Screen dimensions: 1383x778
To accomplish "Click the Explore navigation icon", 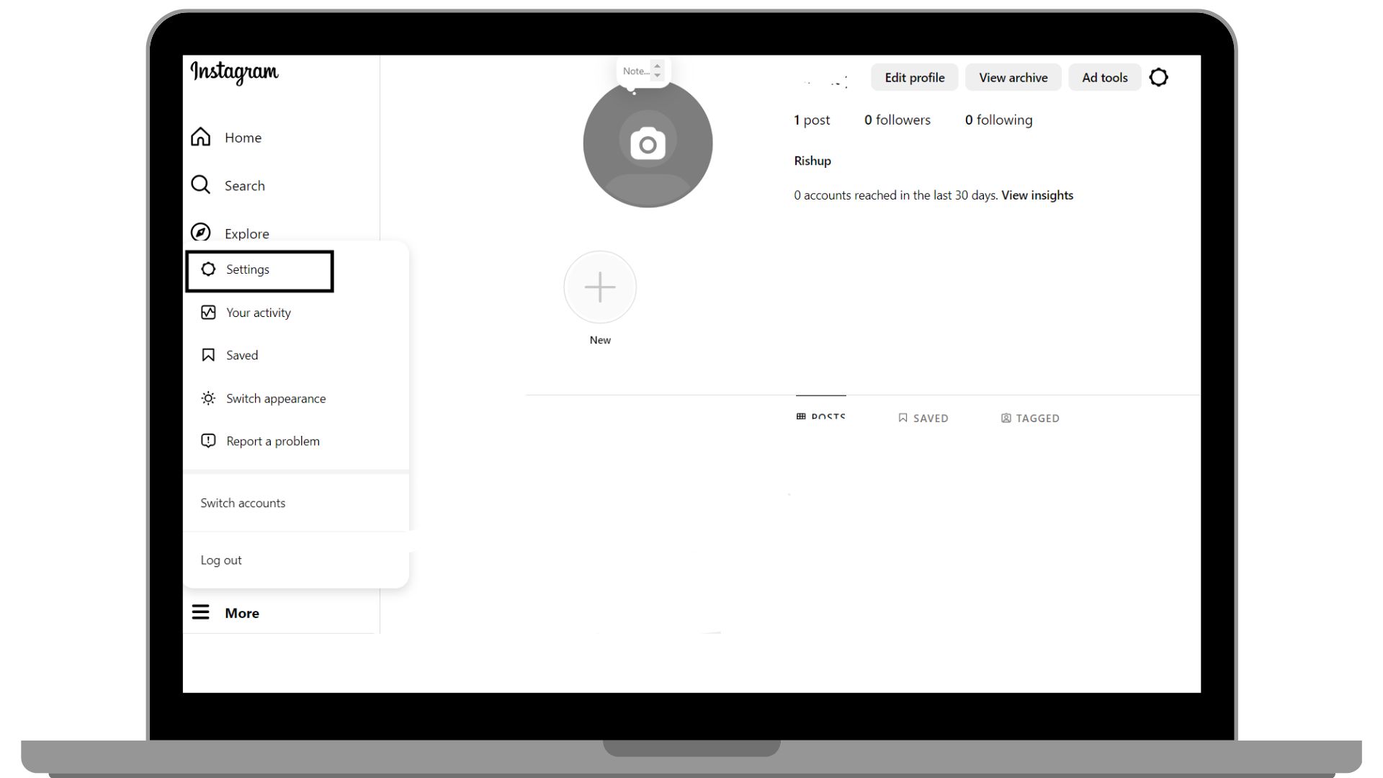I will click(x=200, y=233).
